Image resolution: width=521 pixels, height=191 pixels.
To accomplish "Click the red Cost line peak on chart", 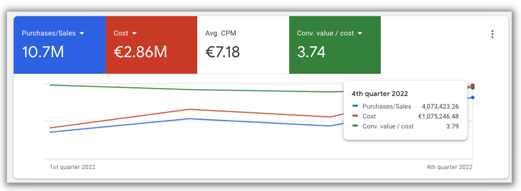I will pyautogui.click(x=189, y=109).
